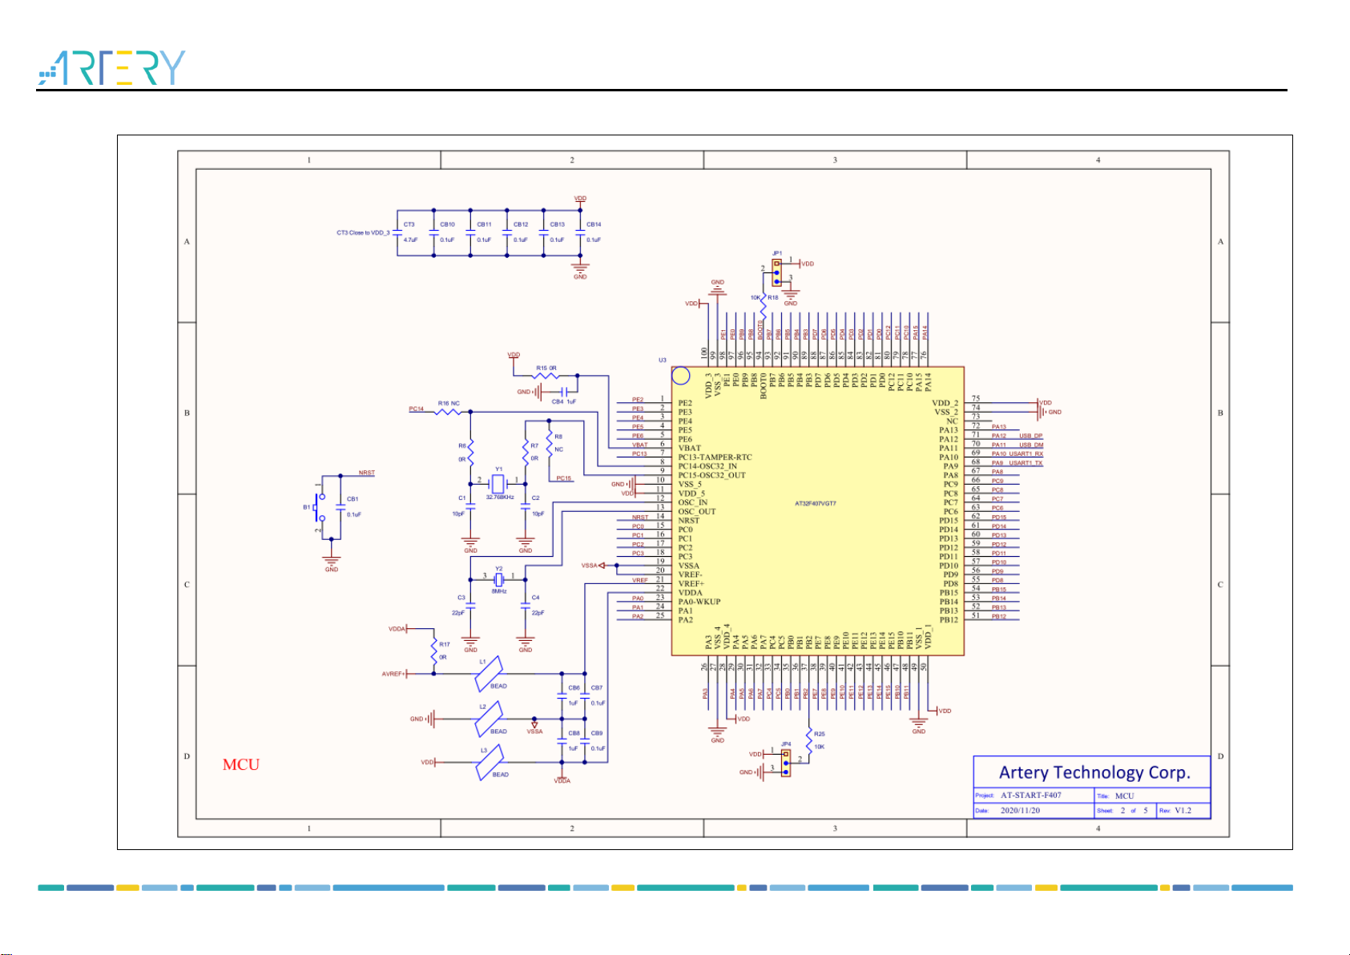Click the 'CB12' capacitor label

coord(521,224)
